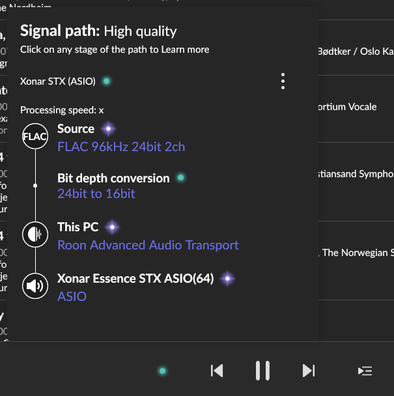The width and height of the screenshot is (394, 396).
Task: Click the green dot beside Bit depth conversion
Action: [181, 178]
